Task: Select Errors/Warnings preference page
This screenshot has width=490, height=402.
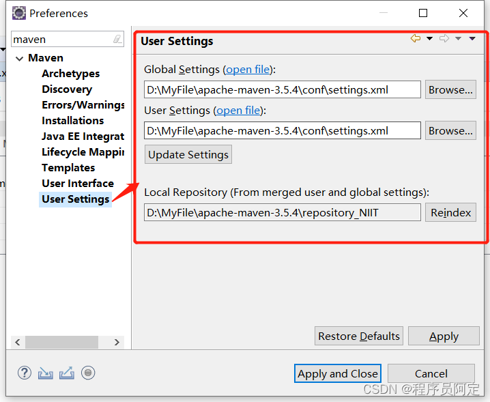Action: tap(83, 104)
